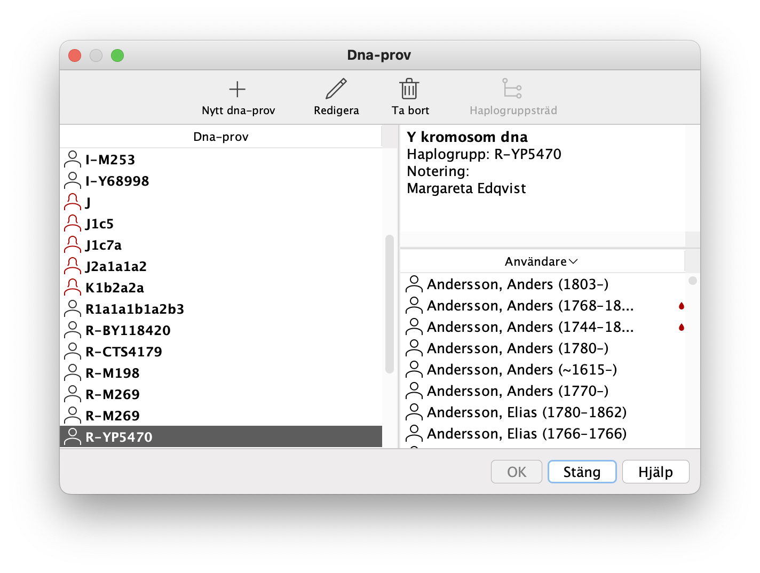Click the dna-prov list vertical scrollbar
This screenshot has width=760, height=573.
coord(389,304)
